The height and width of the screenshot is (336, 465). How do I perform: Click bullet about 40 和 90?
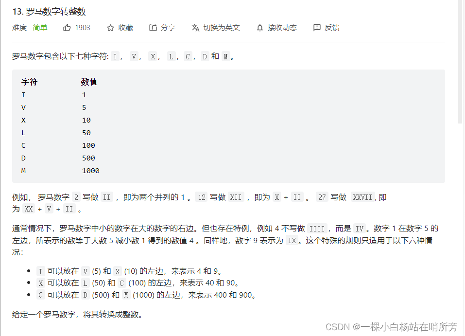tap(138, 283)
